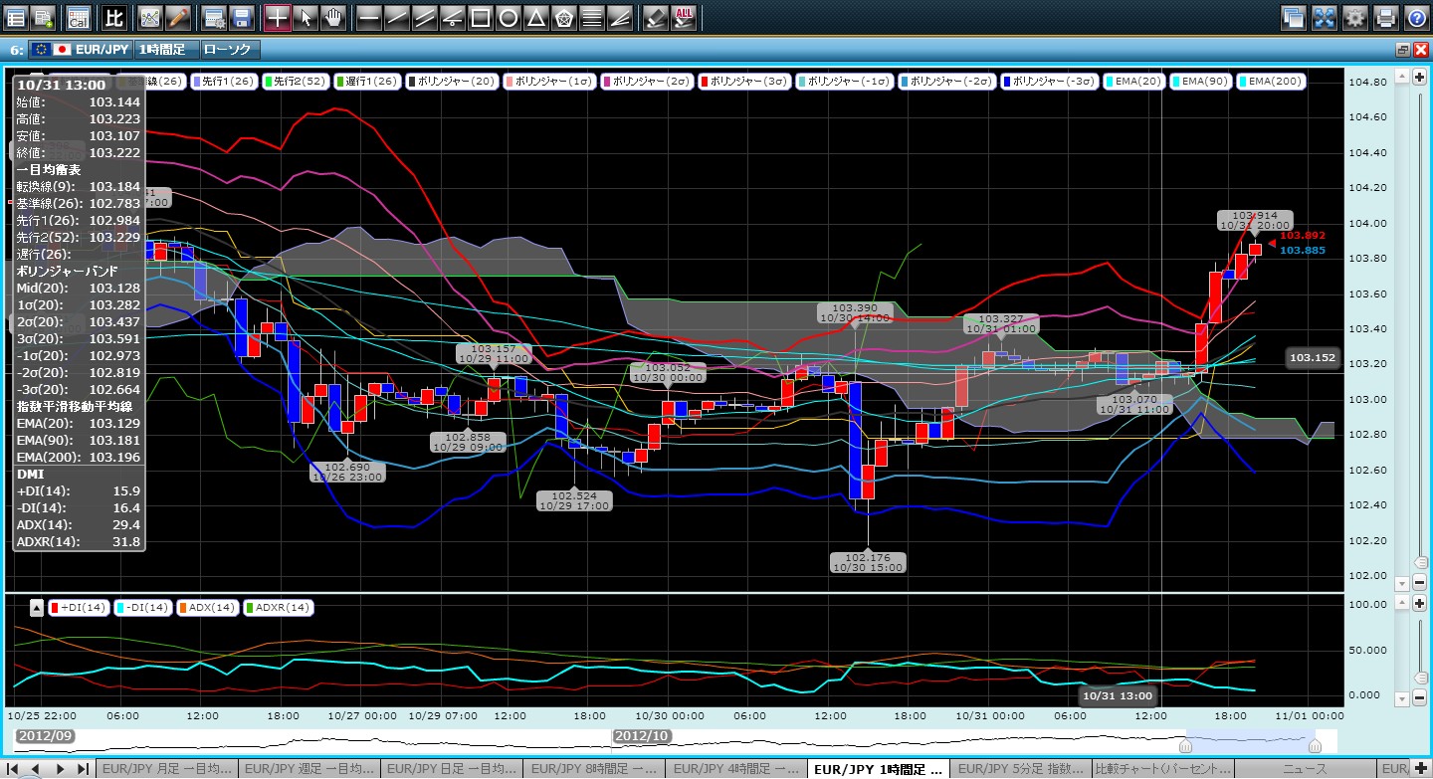
Task: Open the 1時間足 timeframe selector
Action: coord(167,49)
